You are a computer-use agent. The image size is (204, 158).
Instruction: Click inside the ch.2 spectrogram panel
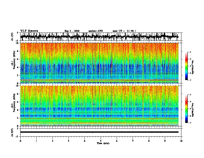(x=99, y=106)
